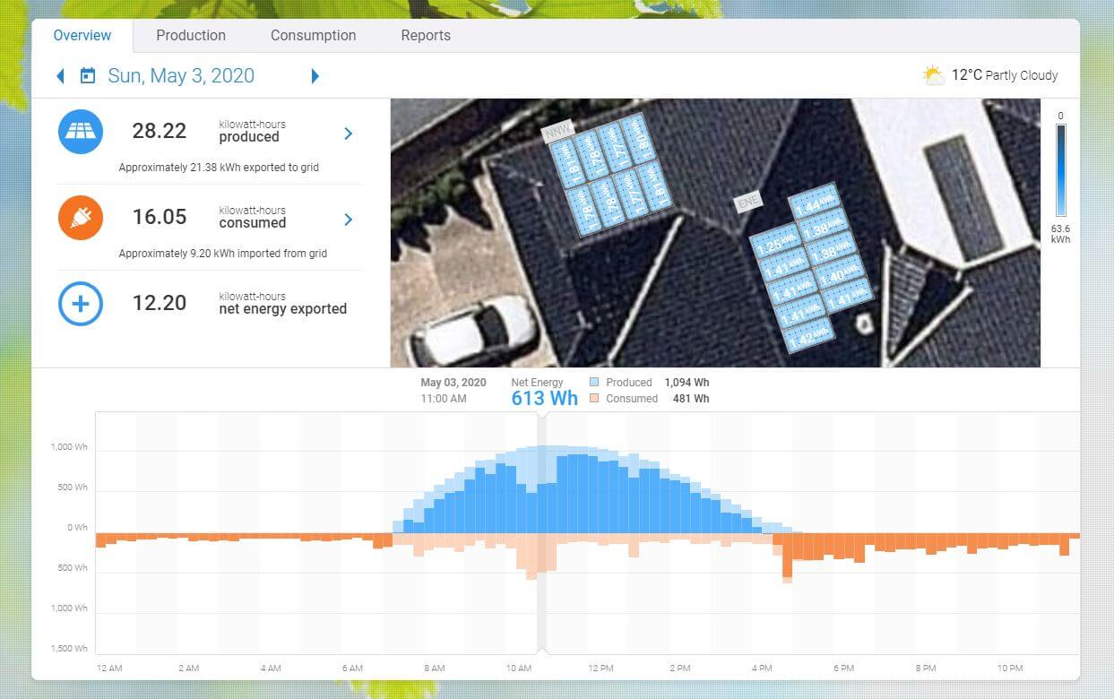The image size is (1114, 699).
Task: Click the net energy plus circle icon
Action: pos(81,304)
